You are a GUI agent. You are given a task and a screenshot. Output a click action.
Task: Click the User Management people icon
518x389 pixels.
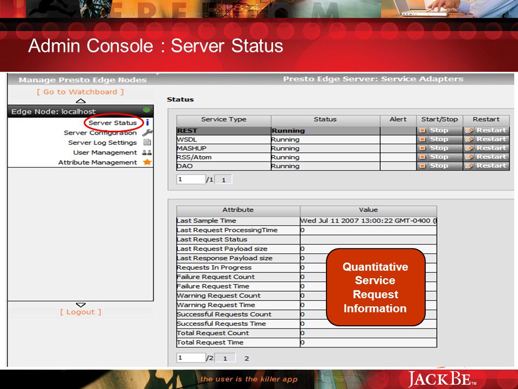tap(147, 152)
